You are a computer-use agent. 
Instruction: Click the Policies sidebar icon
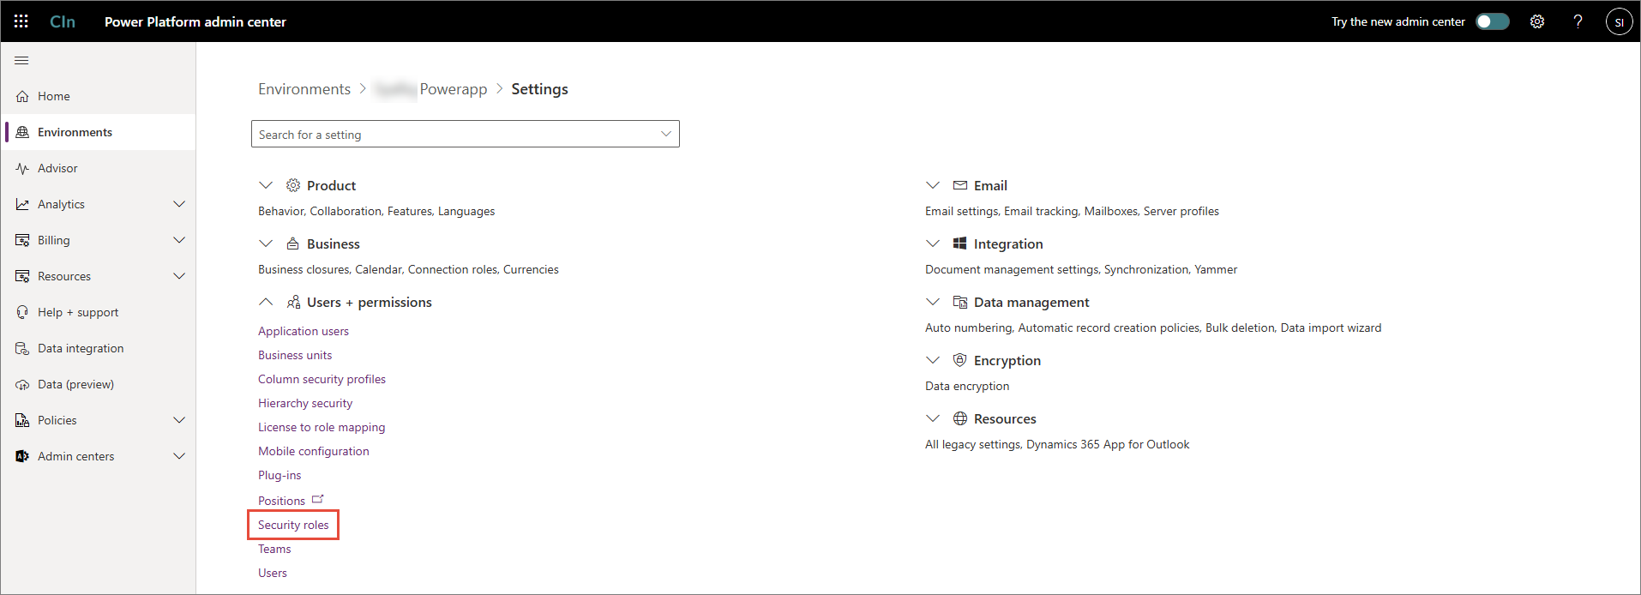click(22, 420)
